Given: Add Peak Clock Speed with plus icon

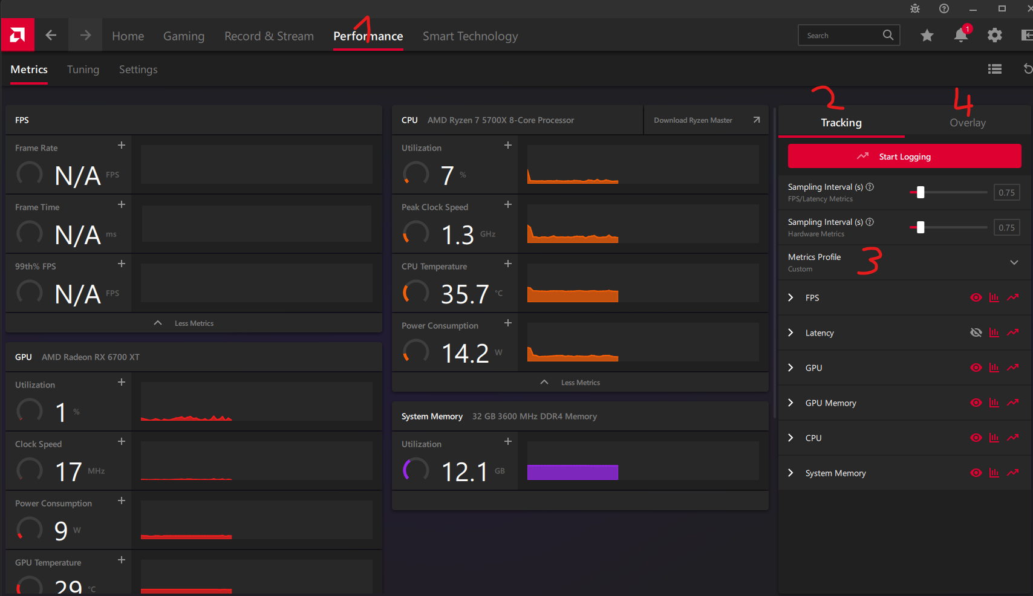Looking at the screenshot, I should (508, 204).
